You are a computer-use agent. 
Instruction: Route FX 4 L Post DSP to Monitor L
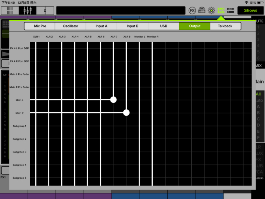click(140, 49)
